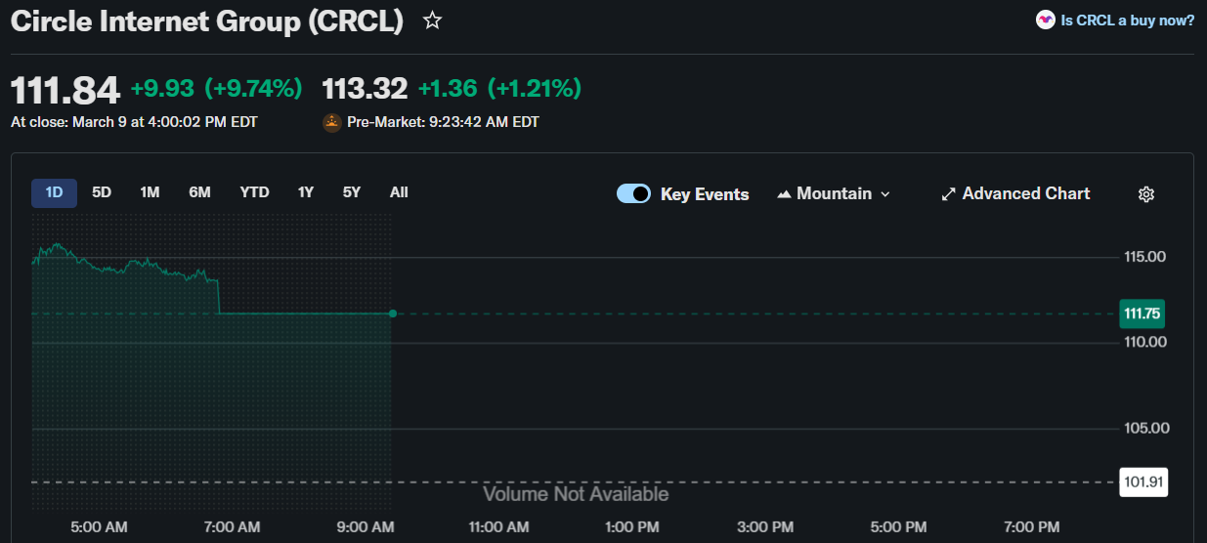Viewport: 1207px width, 543px height.
Task: Click the AI assistant icon beside CRCL prompt
Action: coord(1045,20)
